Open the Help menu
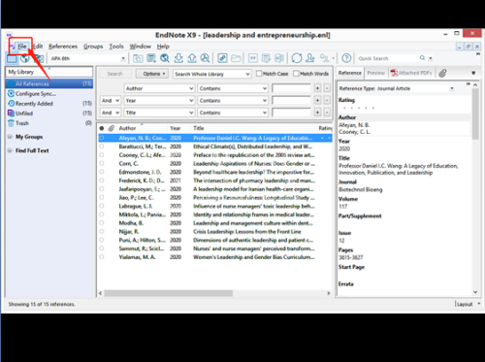485x362 pixels. (163, 47)
